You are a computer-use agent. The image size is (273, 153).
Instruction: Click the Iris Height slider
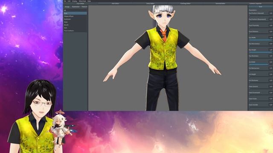coord(261,76)
